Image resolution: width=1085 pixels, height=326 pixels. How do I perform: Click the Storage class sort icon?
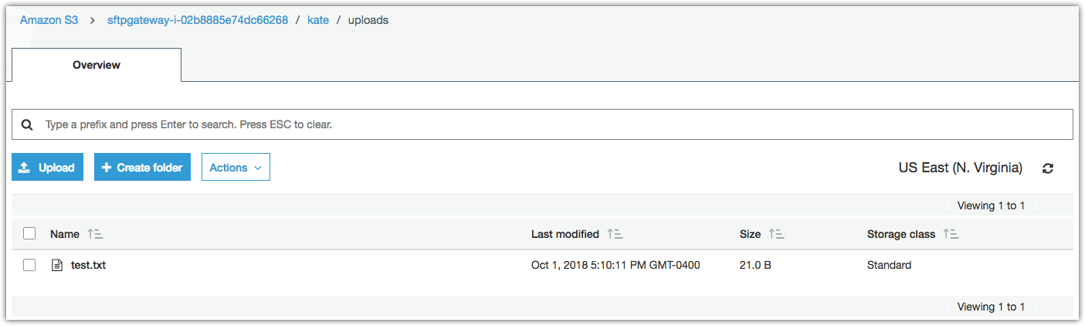pos(951,234)
